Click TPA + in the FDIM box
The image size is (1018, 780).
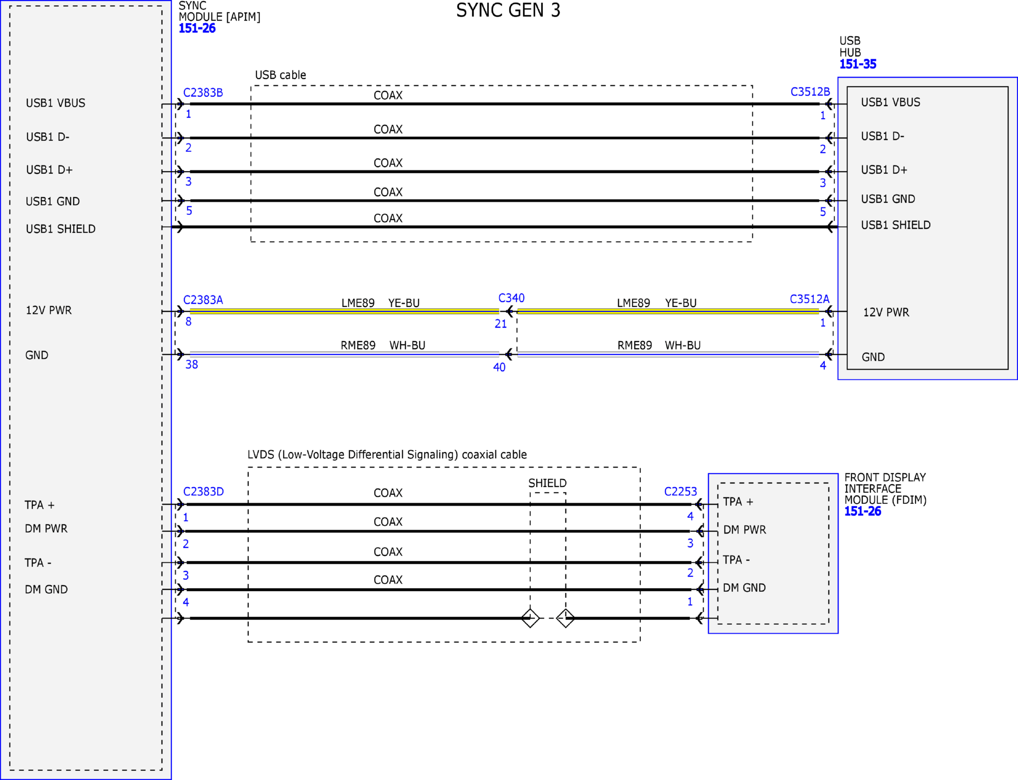click(738, 502)
